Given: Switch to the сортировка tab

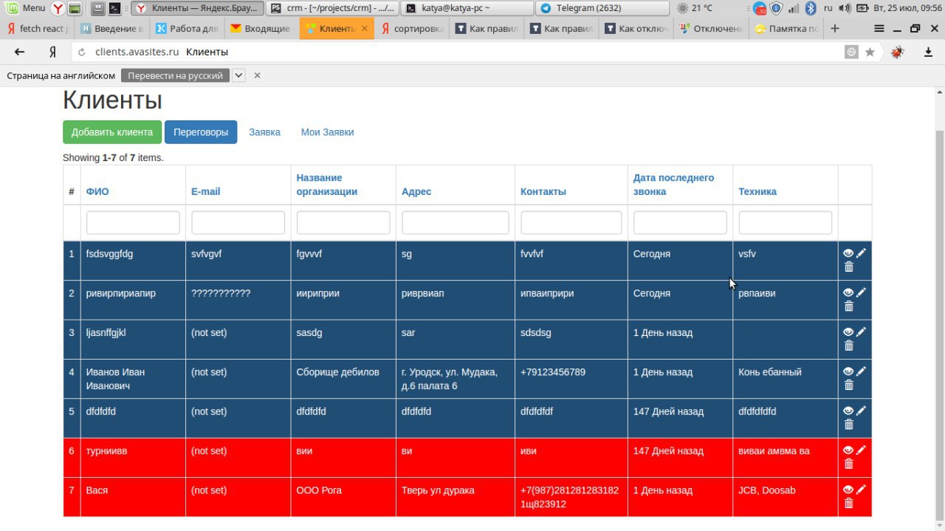Looking at the screenshot, I should pos(412,29).
